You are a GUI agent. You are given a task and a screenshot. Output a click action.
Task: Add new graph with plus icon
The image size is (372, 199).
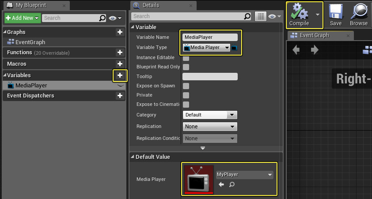(120, 32)
